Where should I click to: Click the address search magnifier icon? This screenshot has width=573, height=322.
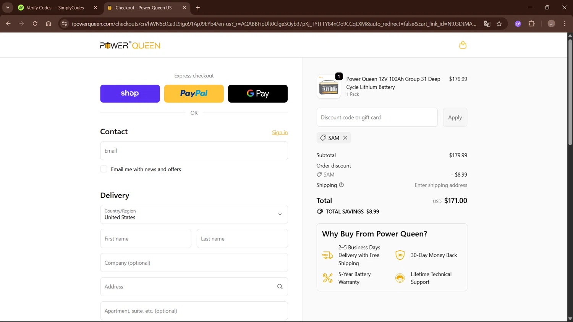[x=280, y=287]
